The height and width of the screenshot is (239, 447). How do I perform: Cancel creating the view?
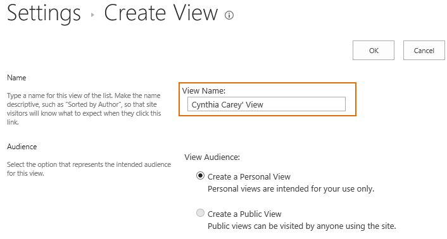[424, 51]
